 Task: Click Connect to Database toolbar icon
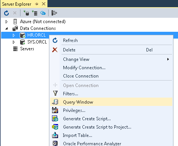tap(26, 13)
